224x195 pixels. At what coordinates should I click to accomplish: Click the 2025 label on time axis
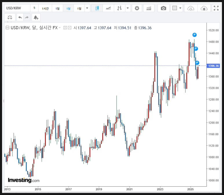pyautogui.click(x=190, y=189)
